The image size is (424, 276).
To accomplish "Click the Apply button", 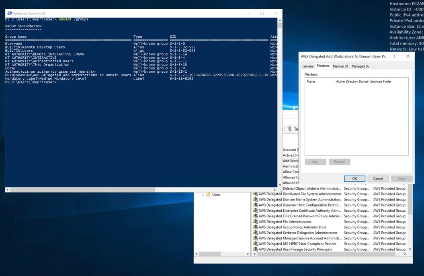I will (401, 179).
